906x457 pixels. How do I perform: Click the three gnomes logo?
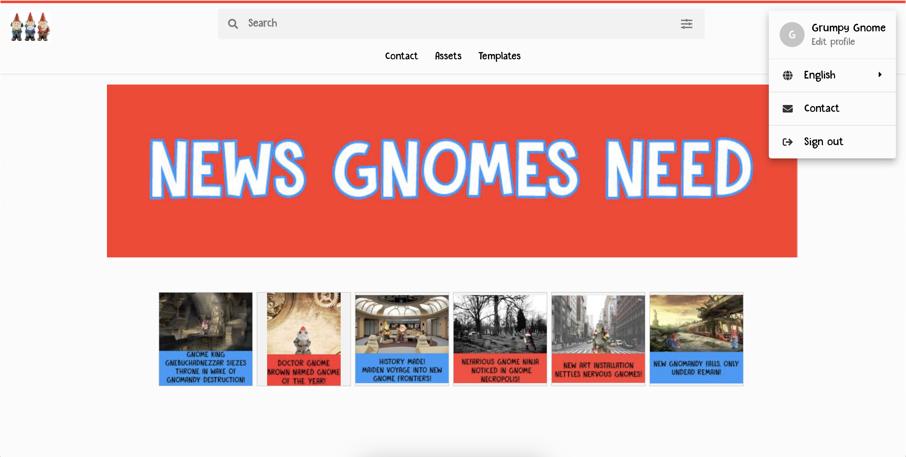[x=30, y=26]
